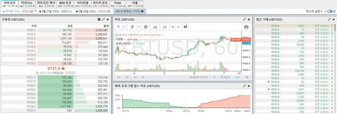This screenshot has width=337, height=114.
Task: Toggle percent (%) scale on chart
Action: tap(214, 77)
